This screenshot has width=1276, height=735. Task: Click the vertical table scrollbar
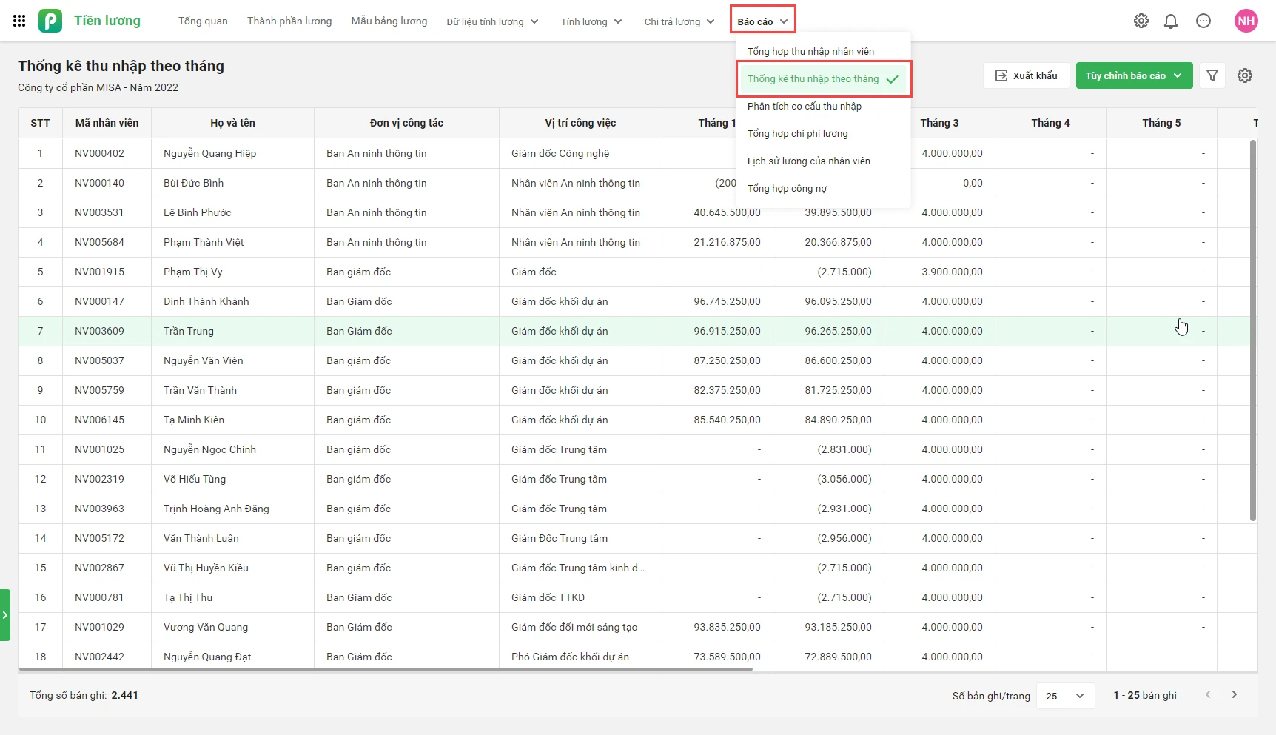[1252, 329]
